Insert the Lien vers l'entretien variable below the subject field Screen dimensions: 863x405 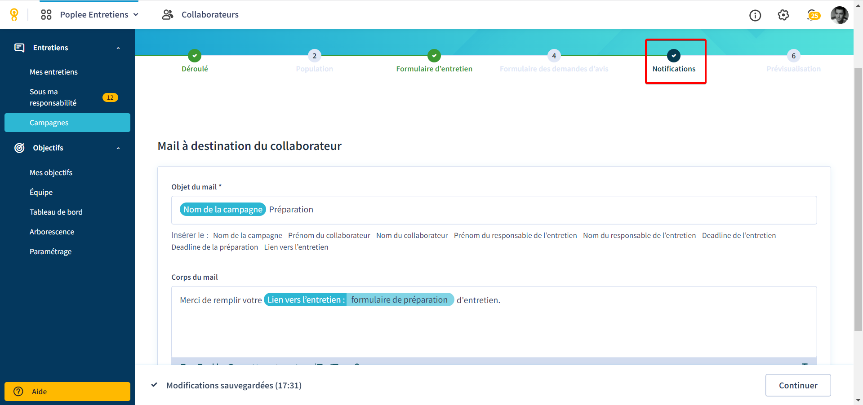(296, 247)
